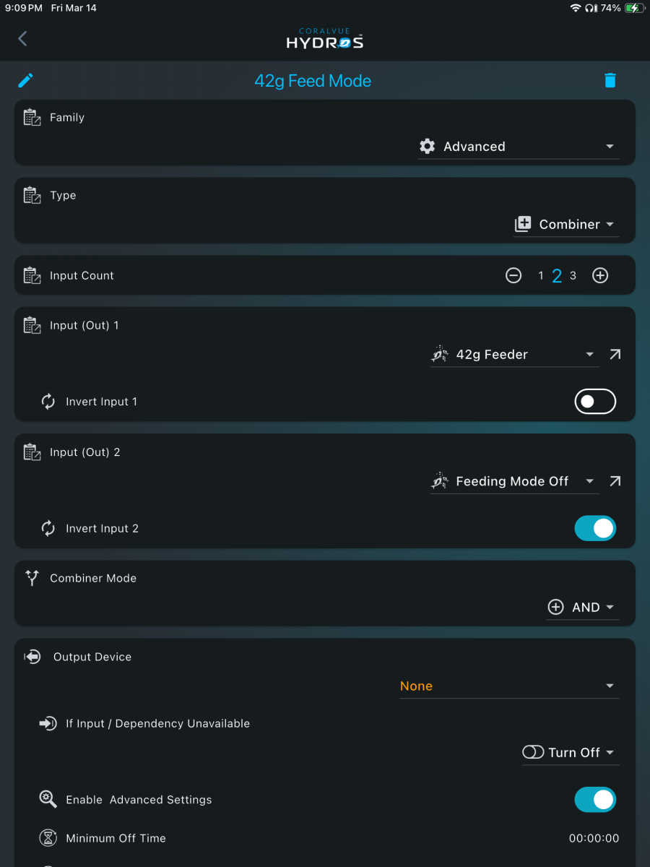Select input count 1
The width and height of the screenshot is (650, 867).
541,275
